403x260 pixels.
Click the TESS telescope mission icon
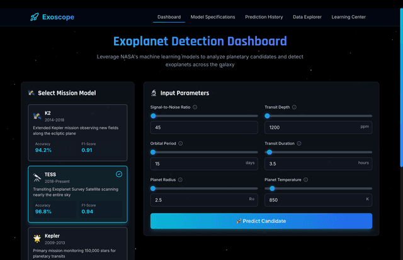pyautogui.click(x=37, y=177)
